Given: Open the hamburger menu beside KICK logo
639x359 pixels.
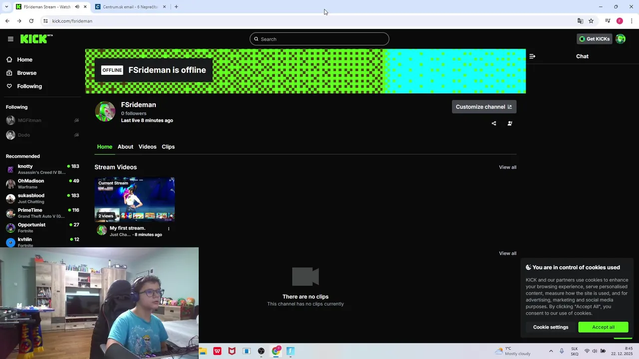Looking at the screenshot, I should pos(10,39).
